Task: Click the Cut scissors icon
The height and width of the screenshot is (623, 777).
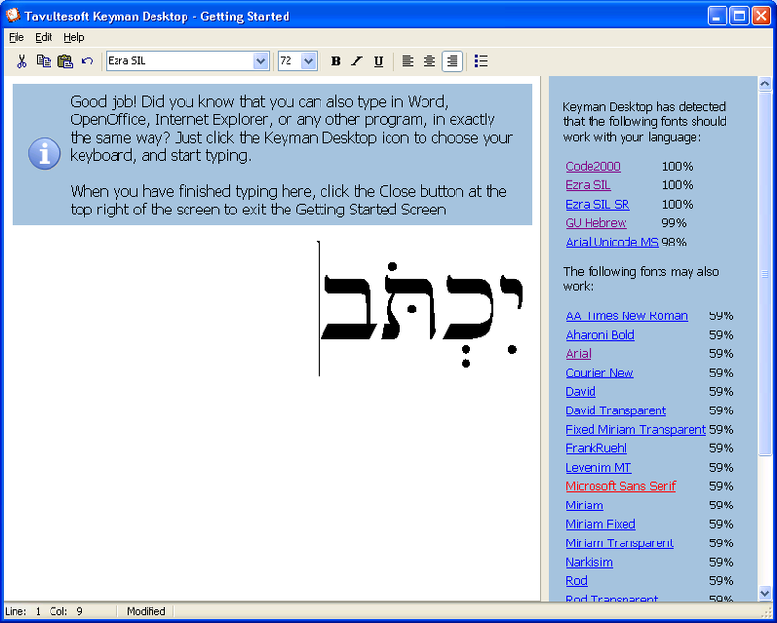Action: [21, 61]
